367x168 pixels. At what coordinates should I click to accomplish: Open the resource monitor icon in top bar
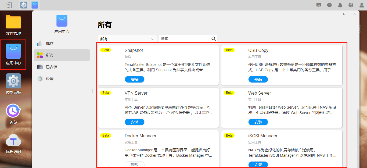click(x=319, y=5)
